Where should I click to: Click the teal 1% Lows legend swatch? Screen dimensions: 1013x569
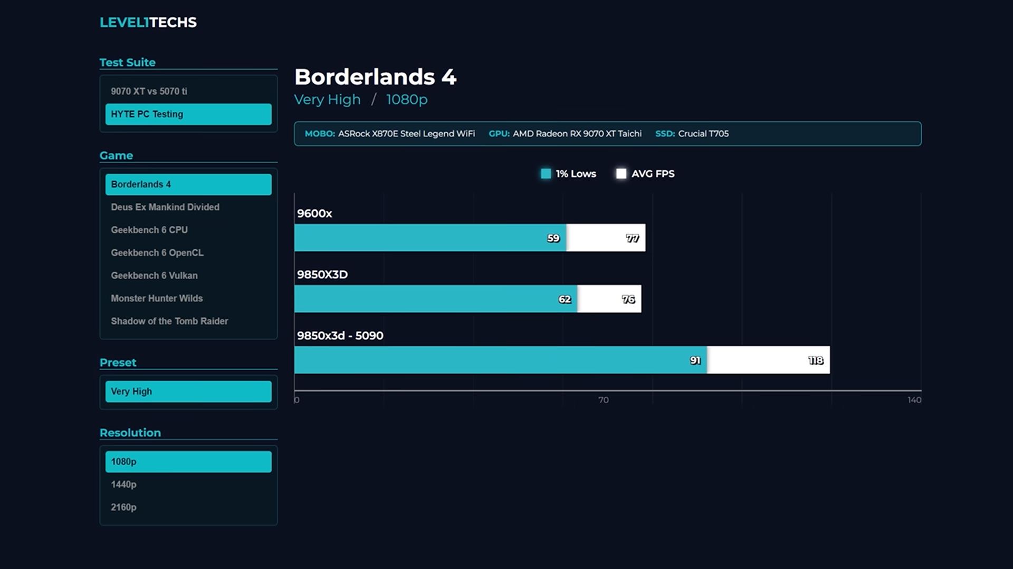(546, 173)
